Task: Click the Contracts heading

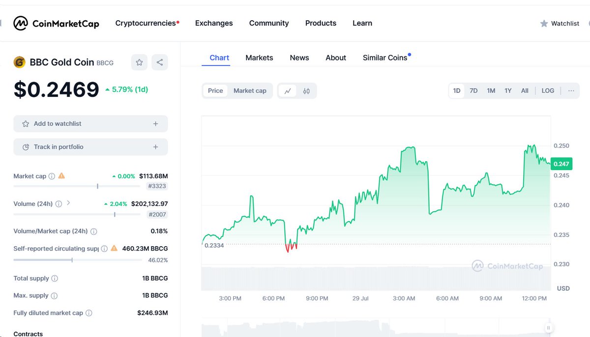Action: [28, 334]
